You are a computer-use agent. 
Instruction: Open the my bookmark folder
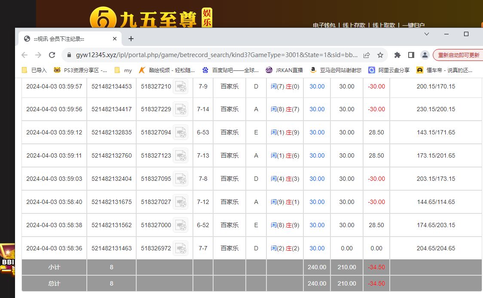point(123,70)
